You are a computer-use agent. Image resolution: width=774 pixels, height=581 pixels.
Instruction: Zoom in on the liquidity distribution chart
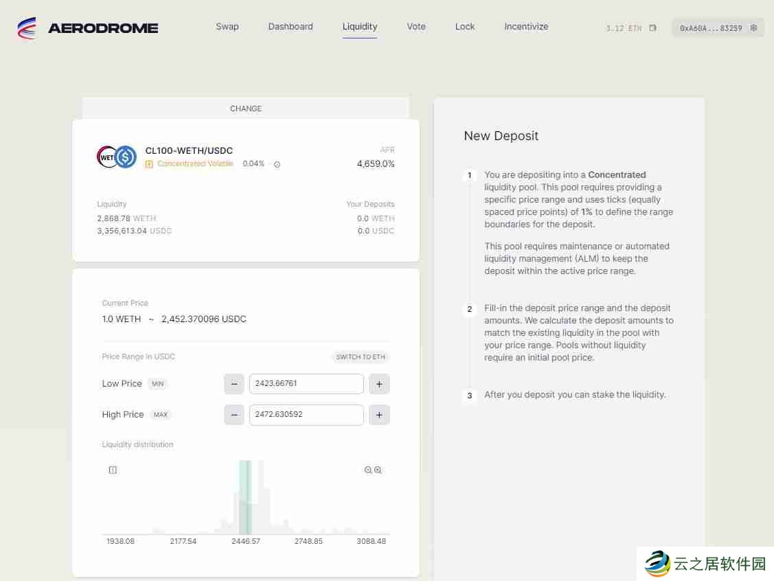click(x=376, y=470)
